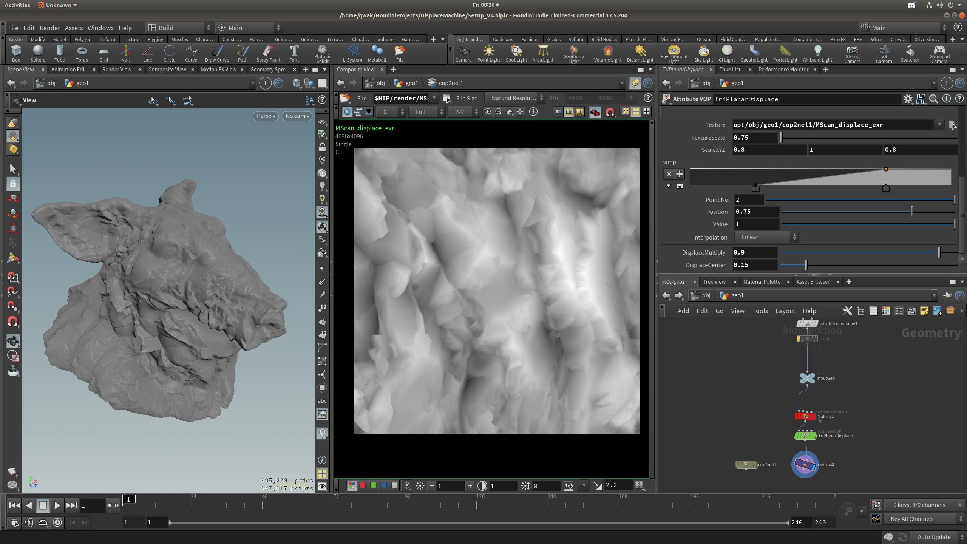967x544 pixels.
Task: Click the Torus shelf tool
Action: [82, 53]
